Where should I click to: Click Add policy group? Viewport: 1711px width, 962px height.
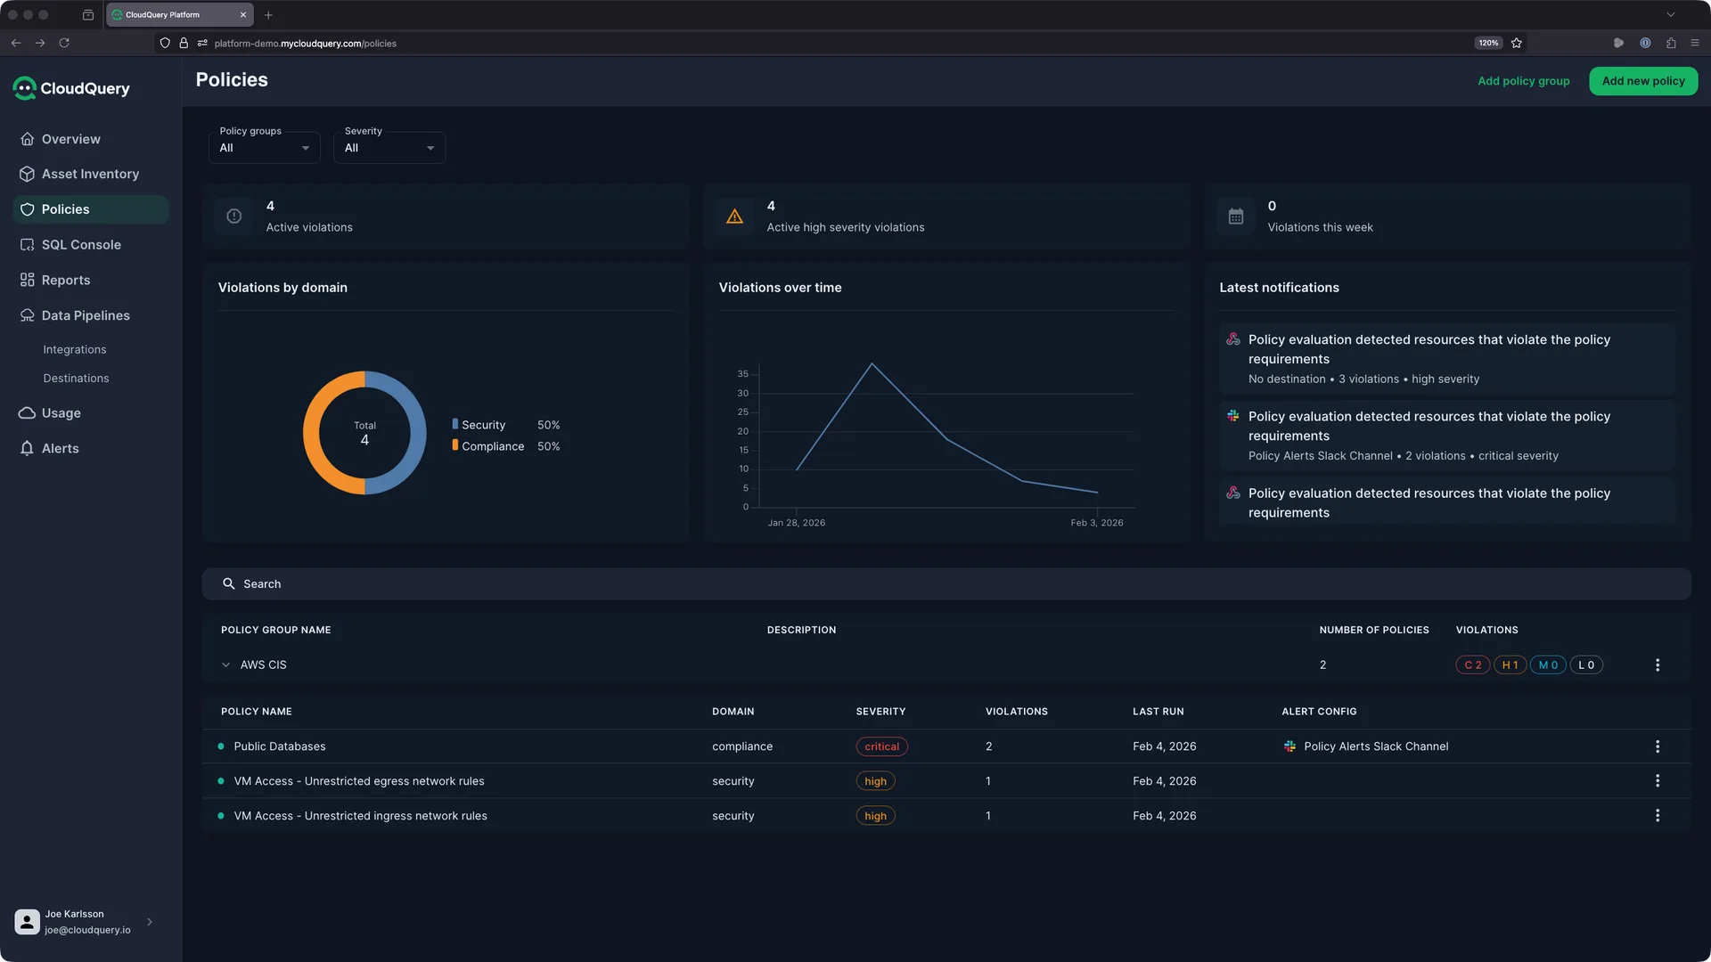(x=1524, y=81)
